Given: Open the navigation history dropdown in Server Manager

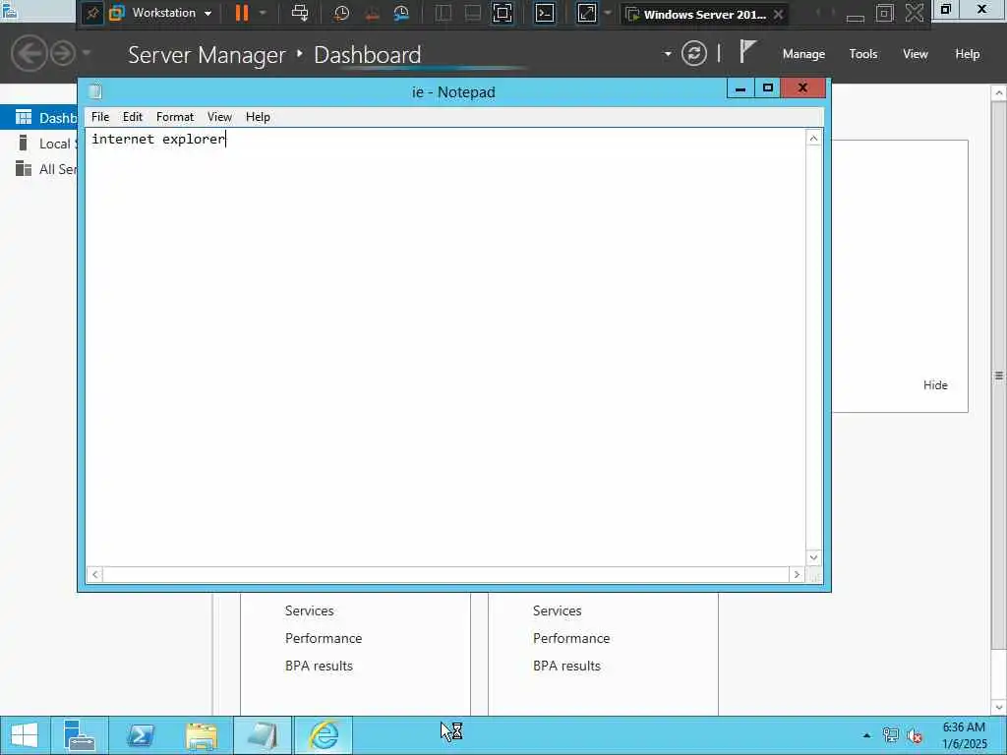Looking at the screenshot, I should [x=87, y=53].
